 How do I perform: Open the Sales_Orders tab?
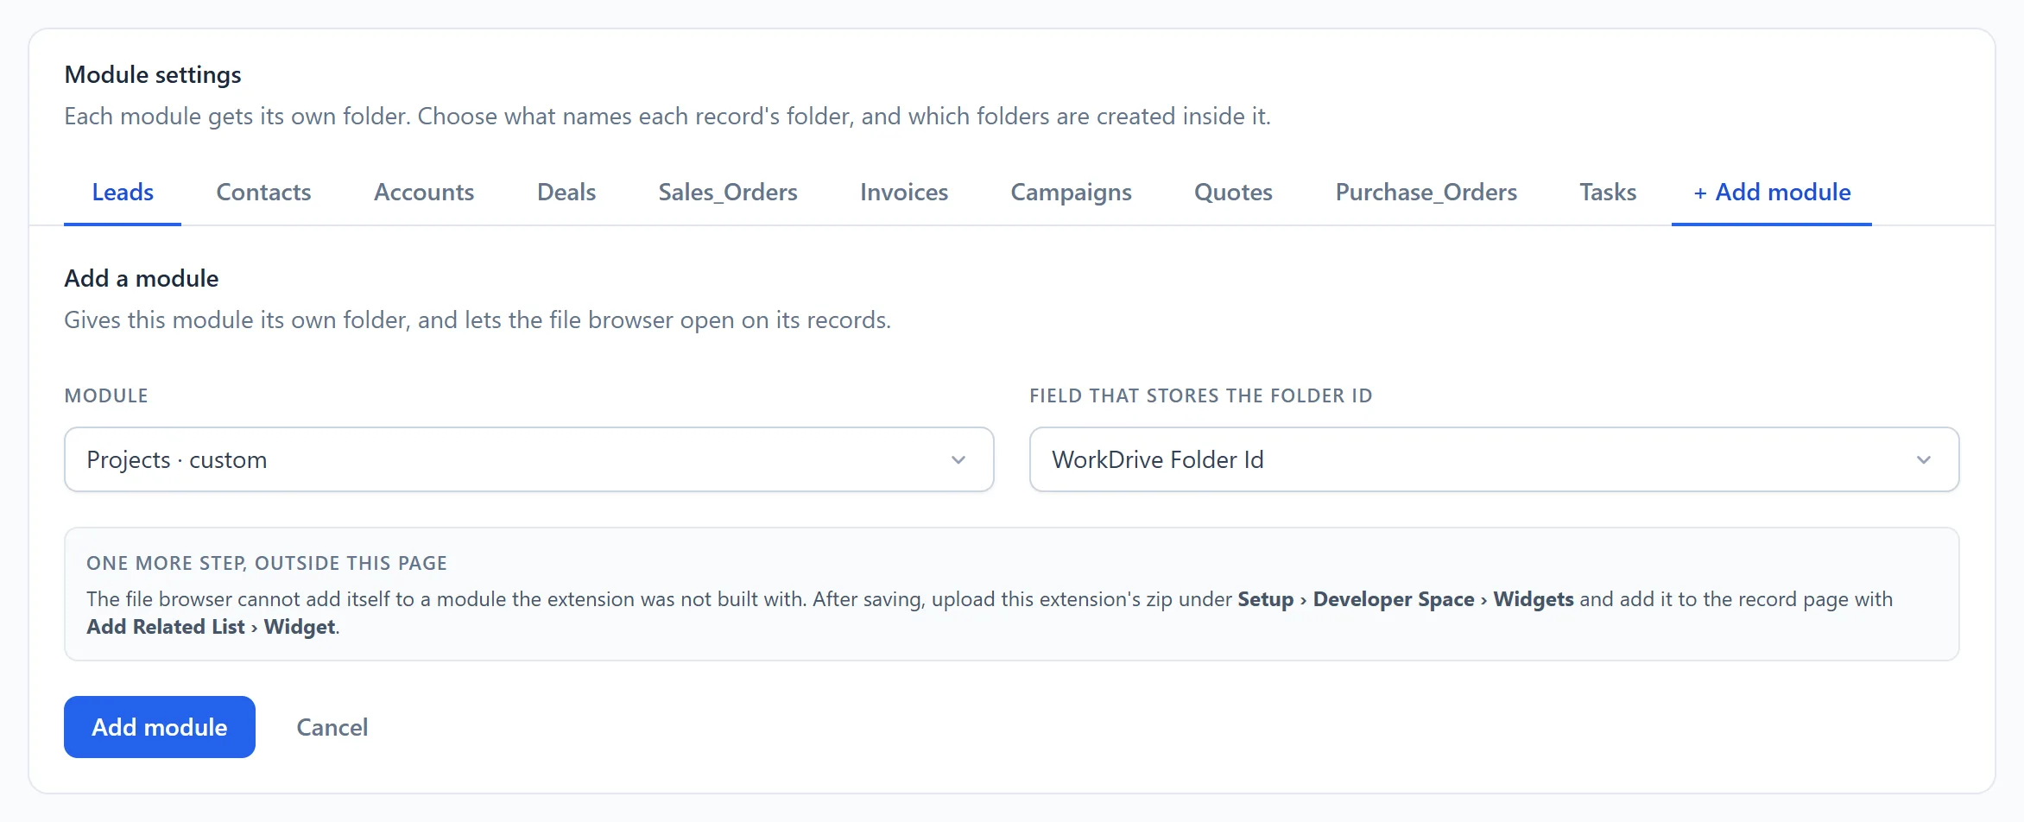pyautogui.click(x=728, y=193)
